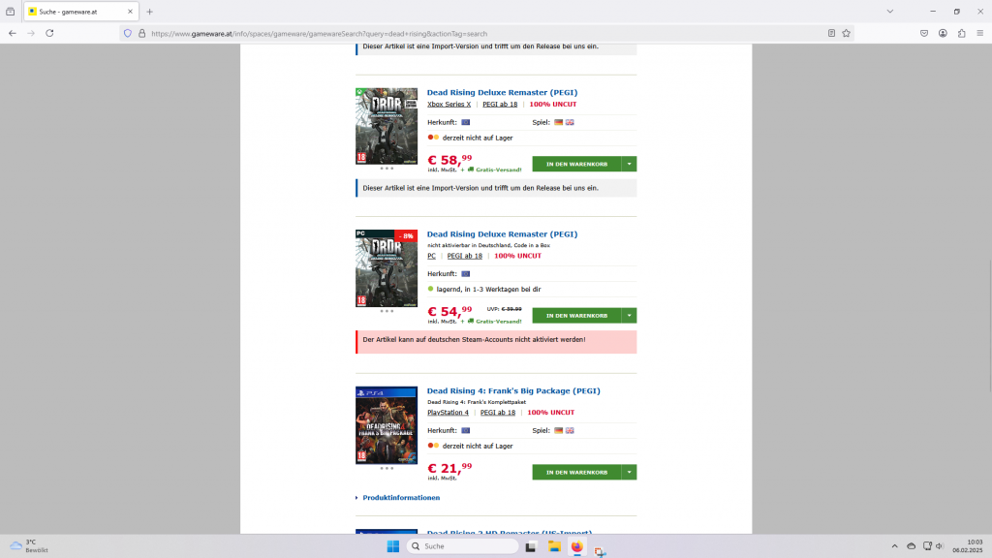The height and width of the screenshot is (558, 992).
Task: Reload the gameware.at page
Action: point(49,32)
